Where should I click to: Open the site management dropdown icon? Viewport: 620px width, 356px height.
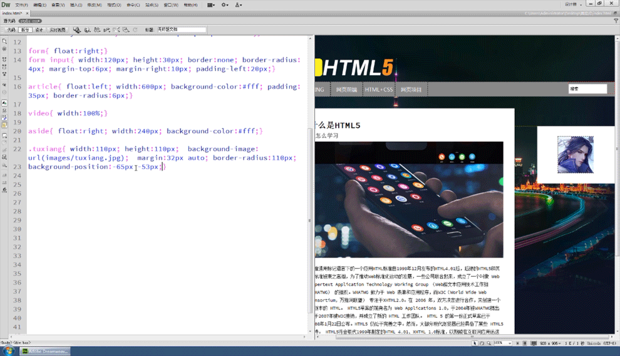pyautogui.click(x=238, y=5)
